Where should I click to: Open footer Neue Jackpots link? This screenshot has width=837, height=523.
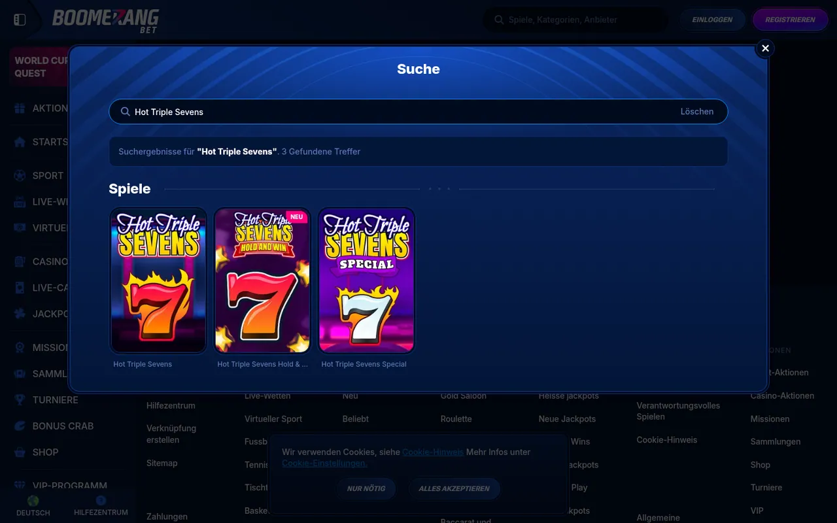(567, 418)
